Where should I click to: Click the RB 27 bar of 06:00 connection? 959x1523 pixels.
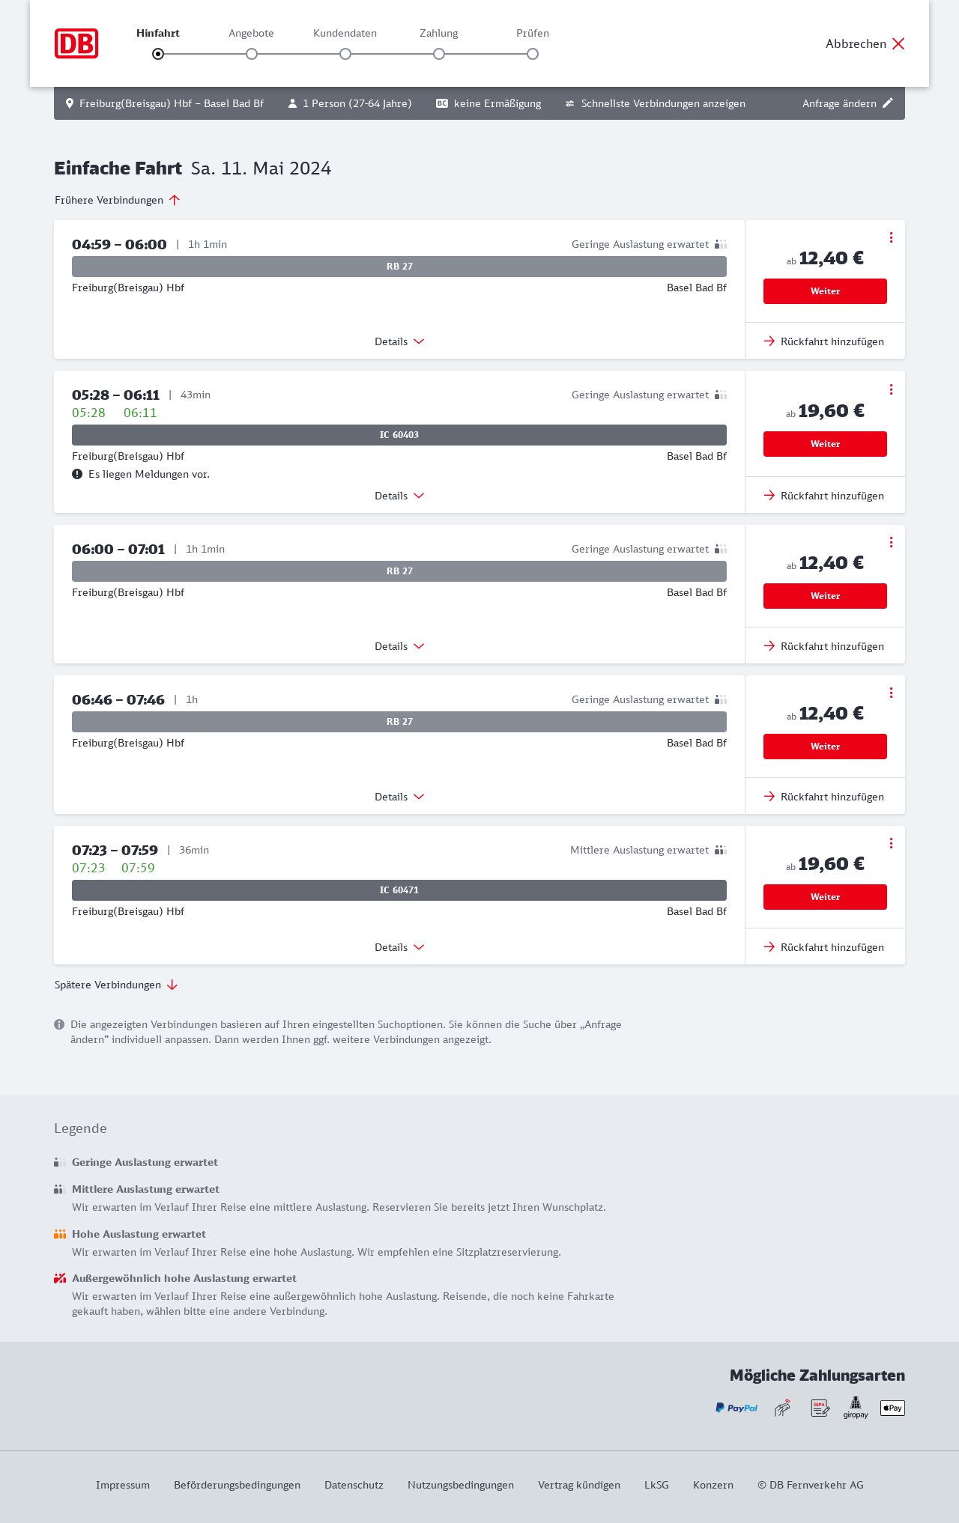pyautogui.click(x=399, y=571)
